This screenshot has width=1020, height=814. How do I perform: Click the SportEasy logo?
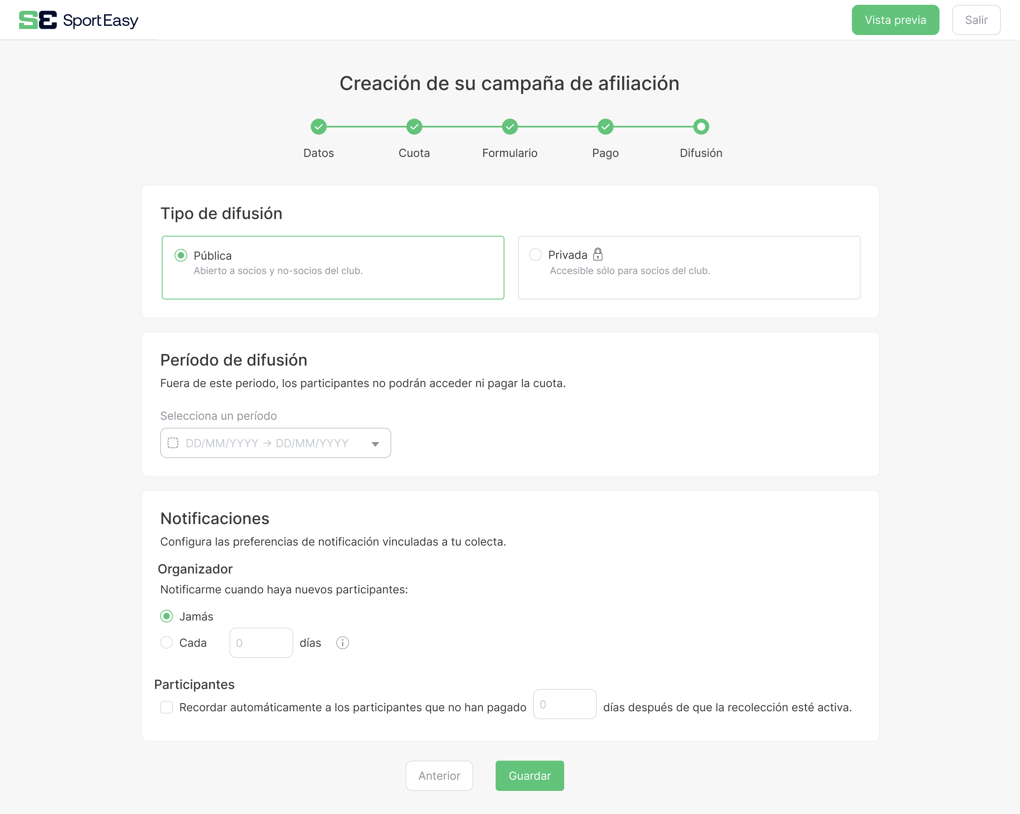click(x=78, y=20)
